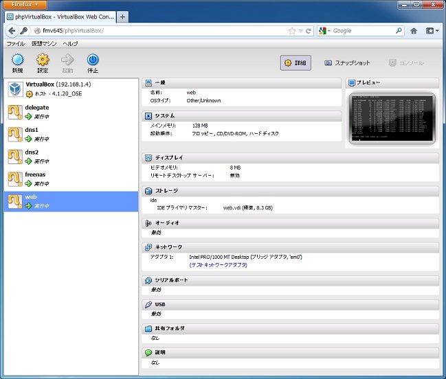This screenshot has width=446, height=379.
Task: Click delegate's green running-state arrow icon
Action: [28, 117]
